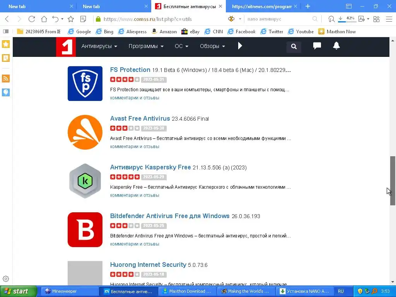
Task: Open sidebar settings gear icon
Action: pos(6,279)
